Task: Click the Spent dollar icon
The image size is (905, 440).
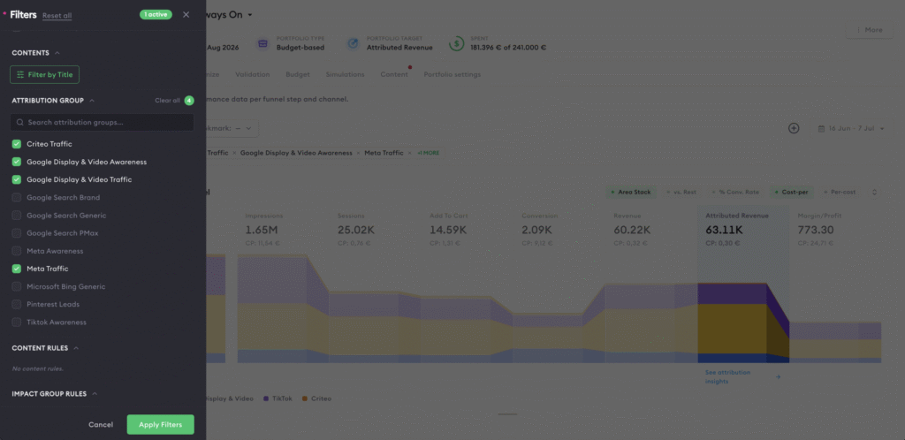Action: [457, 43]
